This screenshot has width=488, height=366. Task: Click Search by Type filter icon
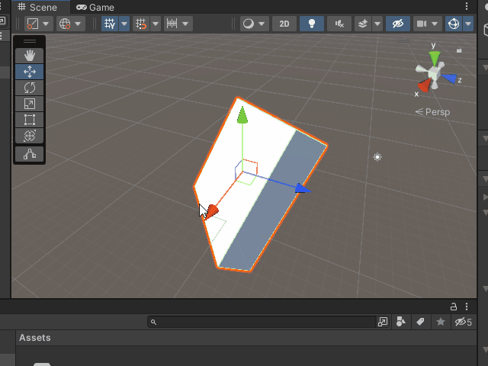click(x=401, y=322)
